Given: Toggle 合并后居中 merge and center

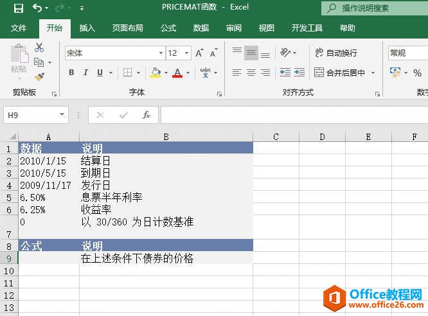Looking at the screenshot, I should [x=339, y=73].
